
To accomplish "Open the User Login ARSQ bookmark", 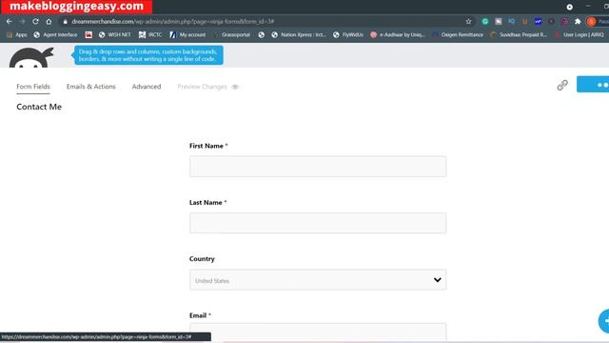I will [x=580, y=34].
